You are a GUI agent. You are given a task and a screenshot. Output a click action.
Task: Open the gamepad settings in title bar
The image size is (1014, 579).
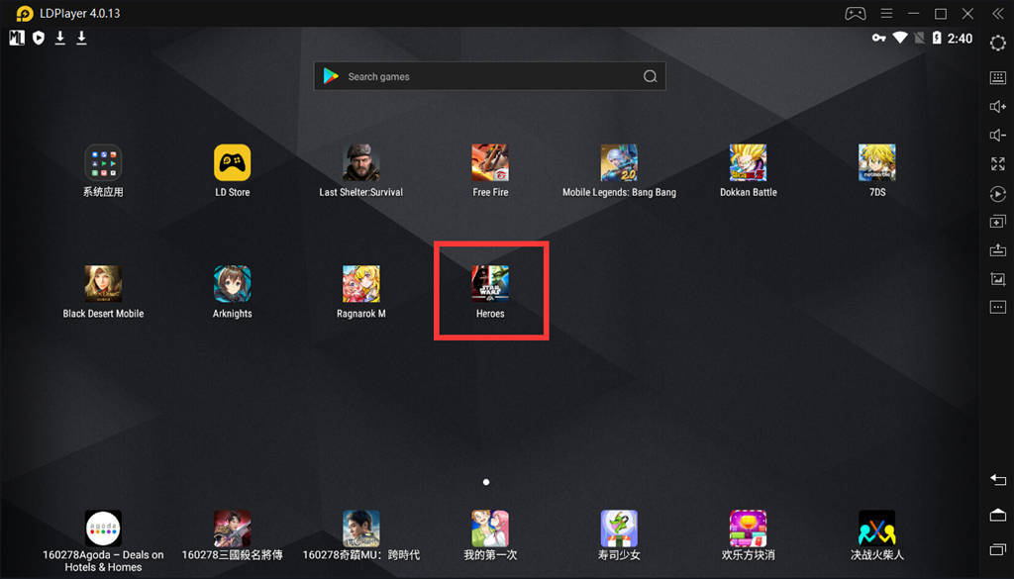pyautogui.click(x=855, y=14)
